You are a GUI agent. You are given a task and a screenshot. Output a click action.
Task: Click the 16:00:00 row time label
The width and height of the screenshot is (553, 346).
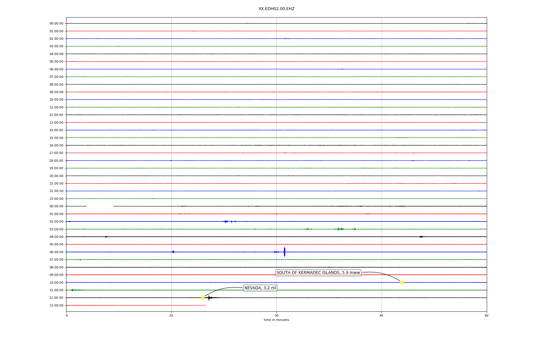56,146
